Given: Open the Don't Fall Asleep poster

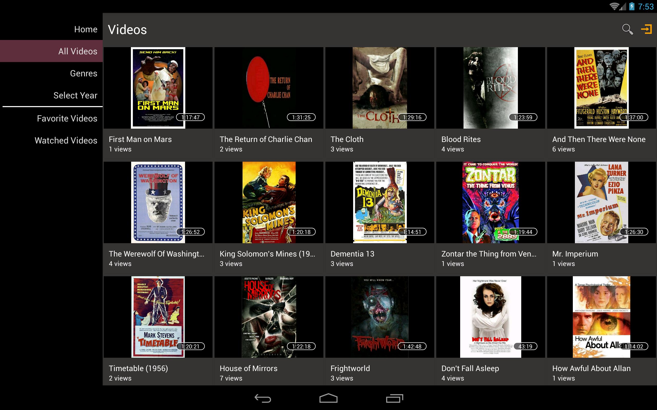Looking at the screenshot, I should 490,317.
